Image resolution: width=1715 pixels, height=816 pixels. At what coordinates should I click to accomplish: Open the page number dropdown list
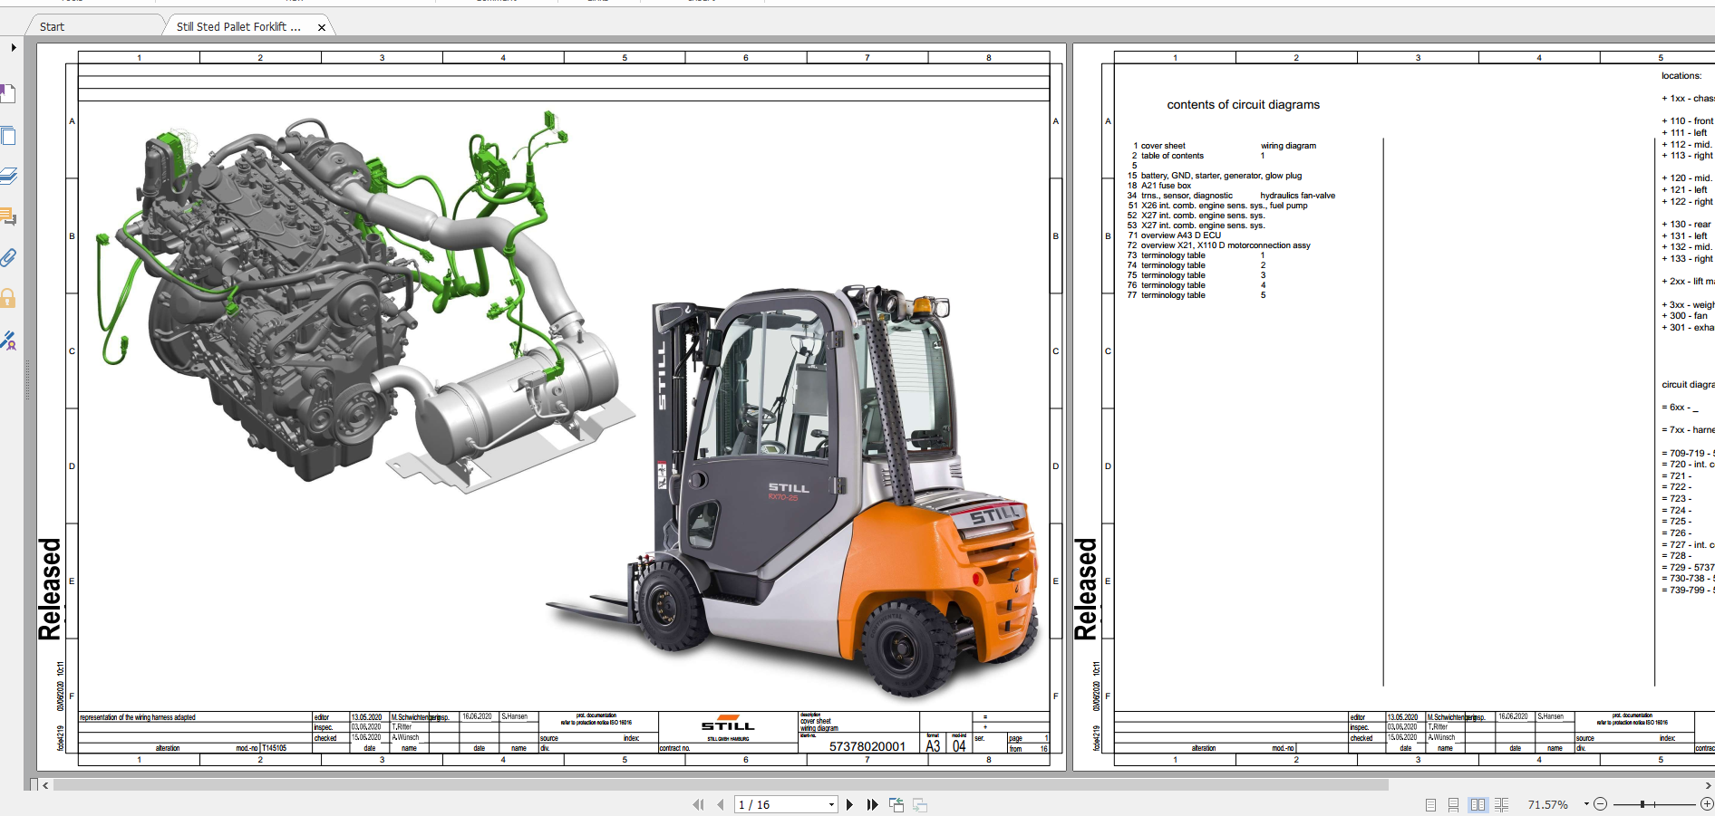coord(831,804)
